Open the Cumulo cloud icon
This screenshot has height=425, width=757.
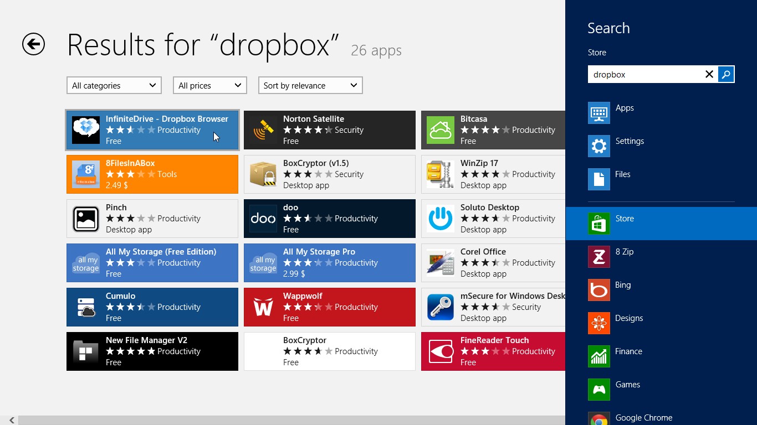tap(86, 307)
